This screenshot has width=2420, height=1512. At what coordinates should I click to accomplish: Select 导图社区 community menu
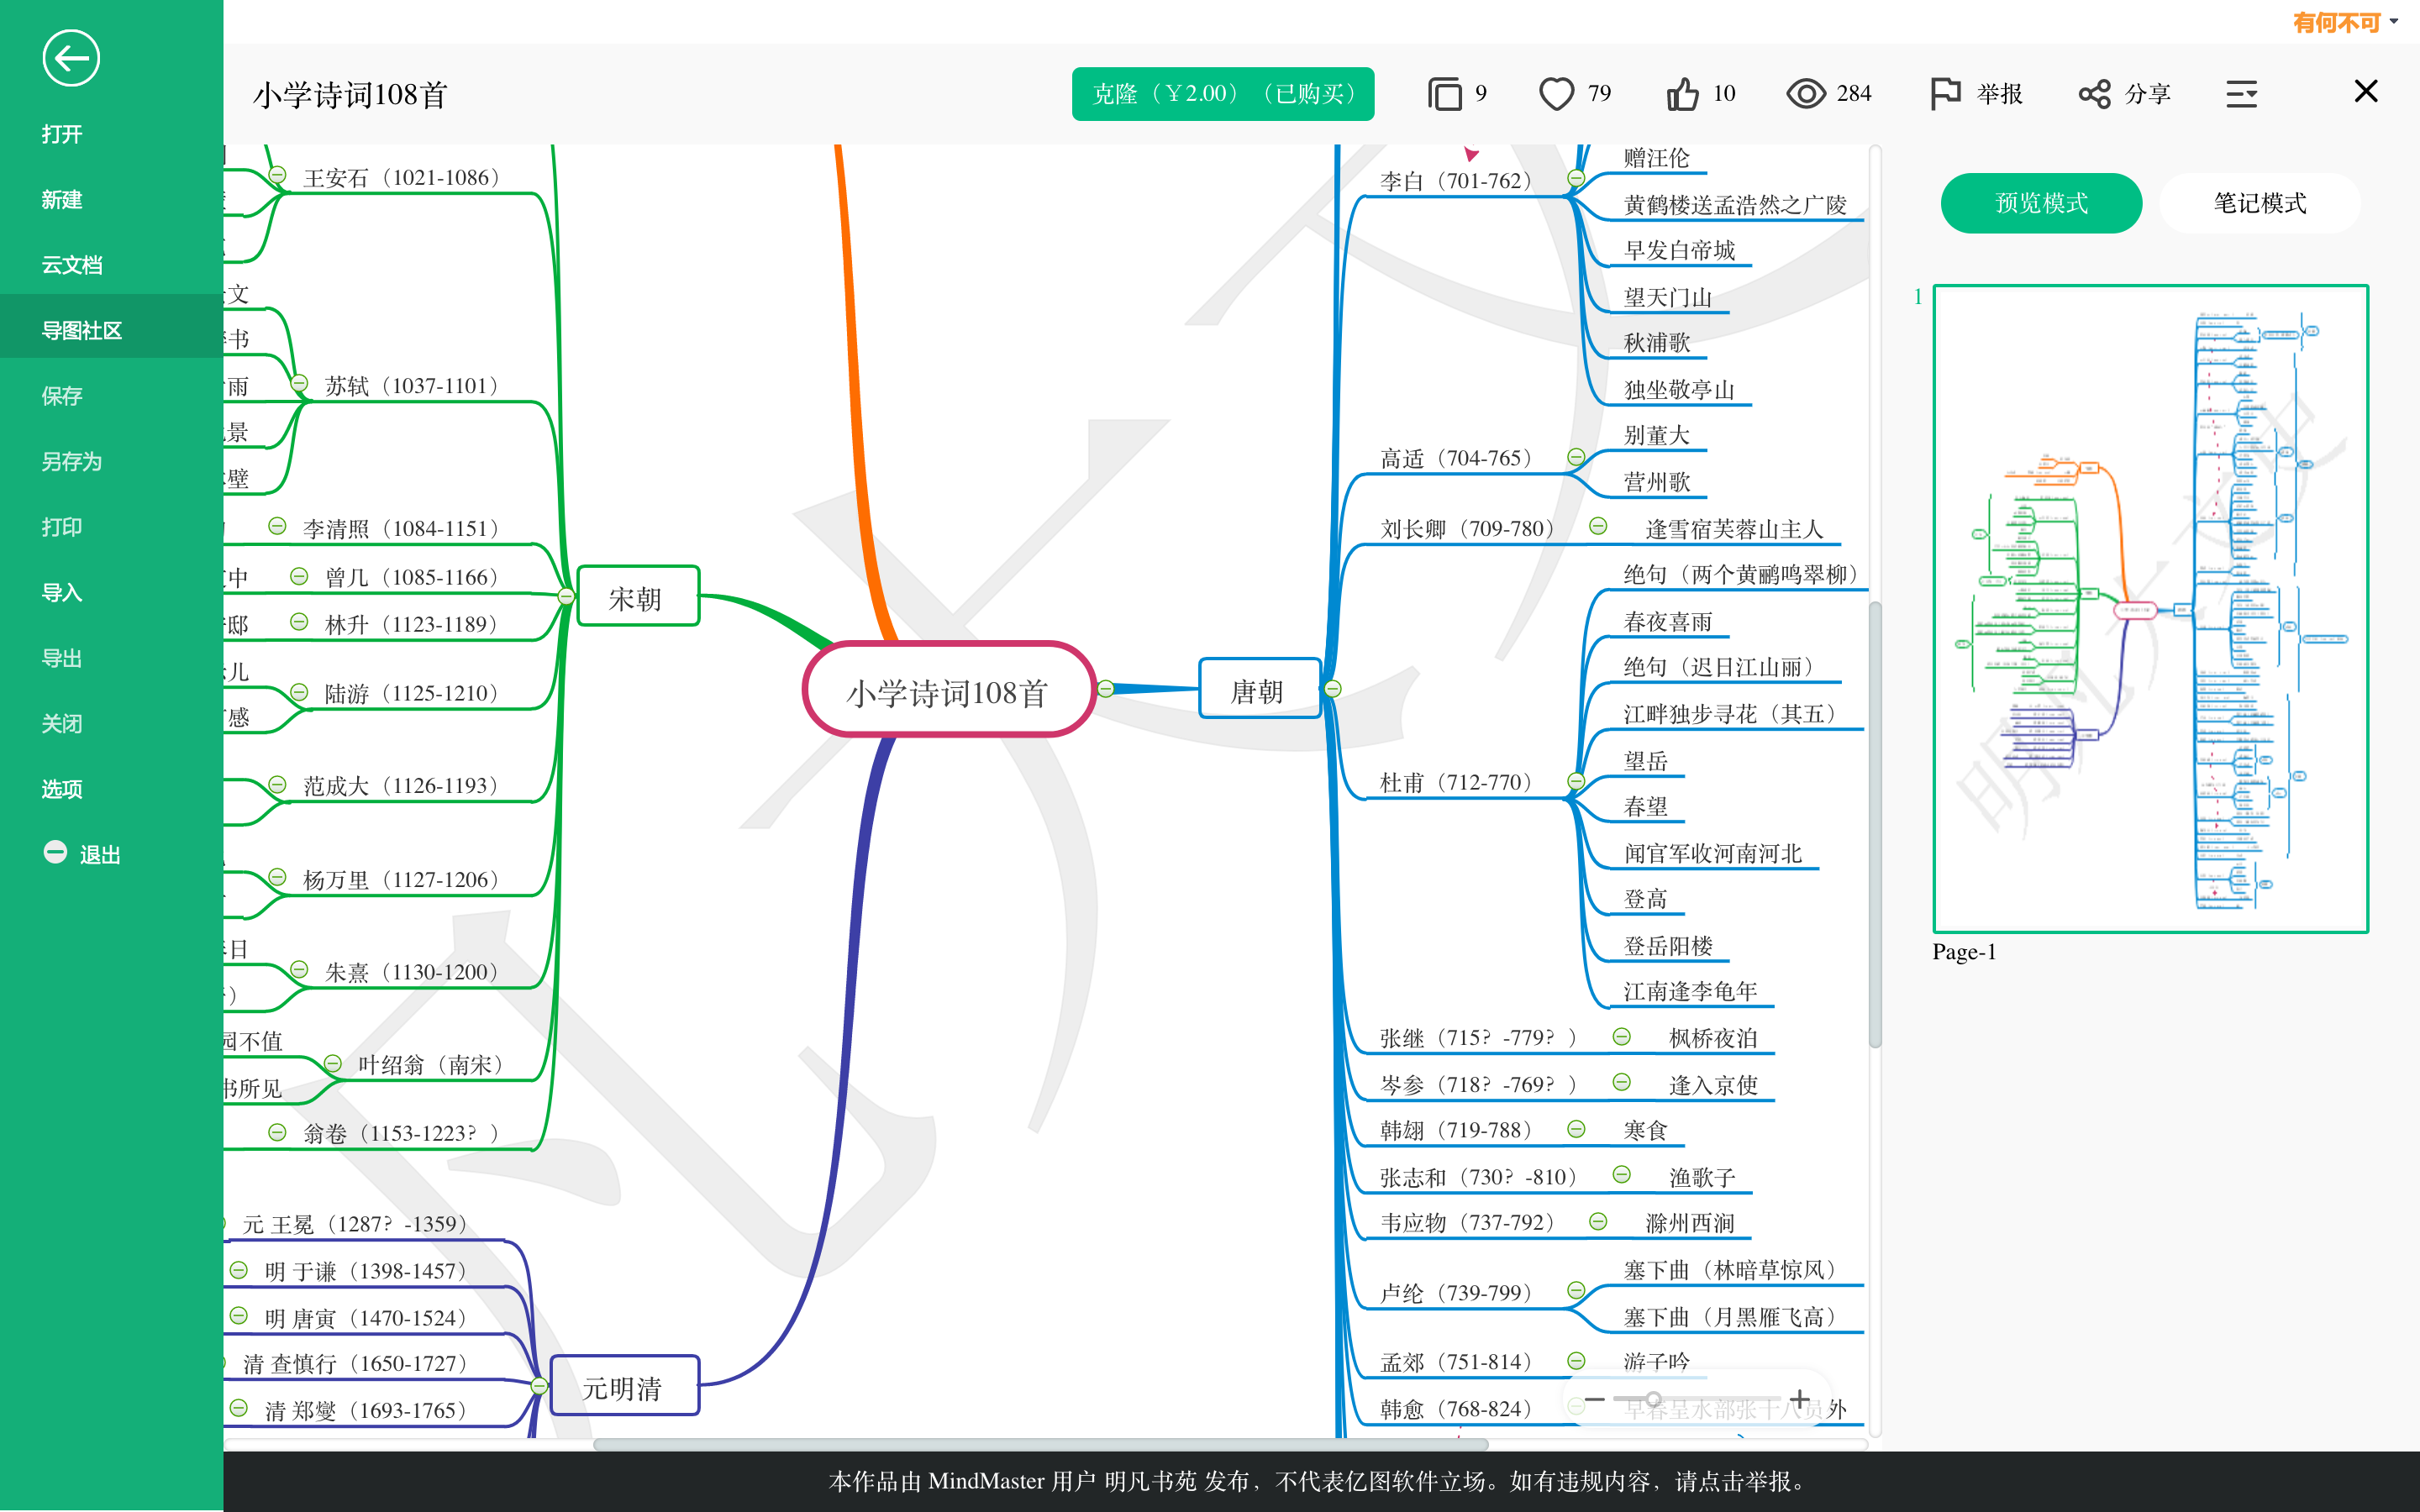[x=82, y=330]
